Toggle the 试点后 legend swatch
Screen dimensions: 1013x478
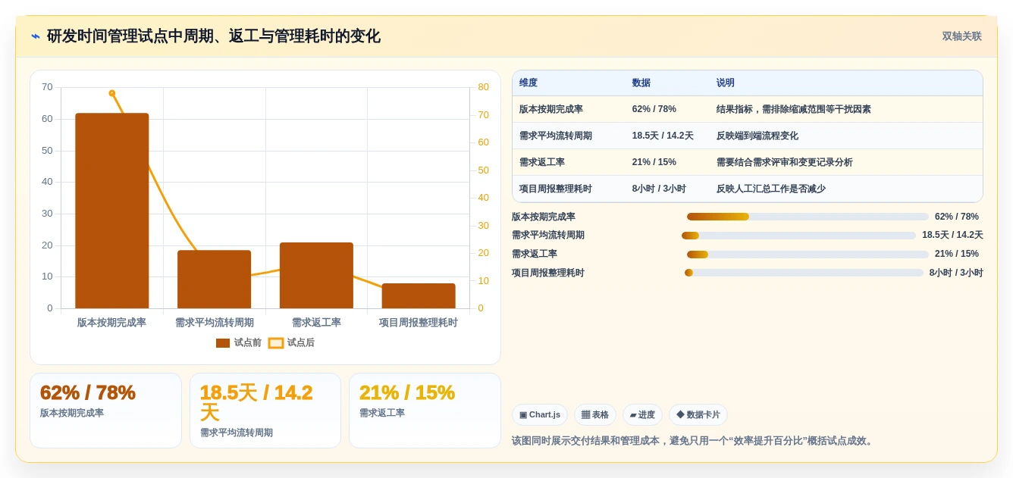[x=276, y=343]
